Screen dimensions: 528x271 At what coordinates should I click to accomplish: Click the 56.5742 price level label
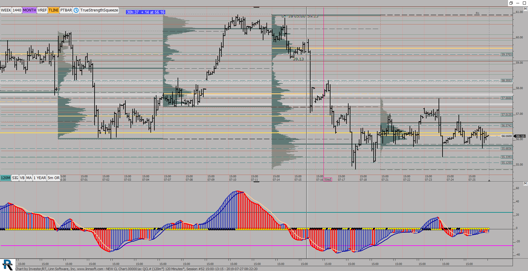click(x=507, y=126)
